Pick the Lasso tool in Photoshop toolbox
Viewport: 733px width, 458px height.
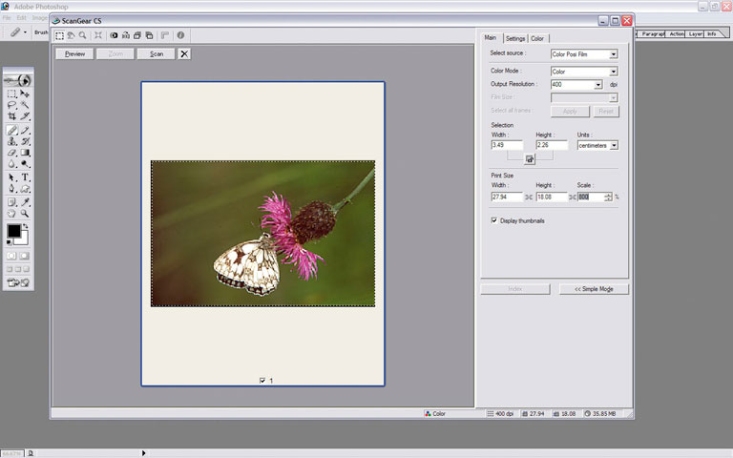(x=11, y=105)
